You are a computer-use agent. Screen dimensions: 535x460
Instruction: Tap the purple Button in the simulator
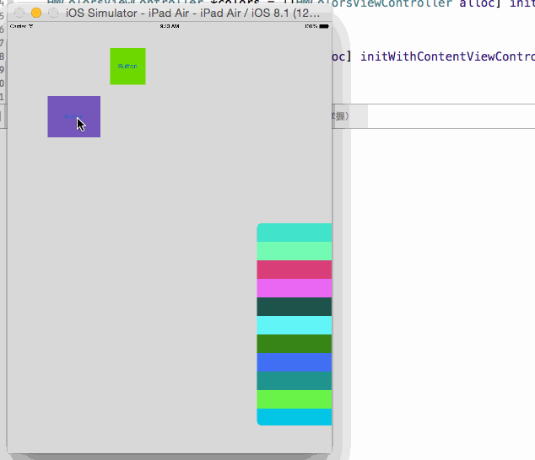click(x=74, y=116)
